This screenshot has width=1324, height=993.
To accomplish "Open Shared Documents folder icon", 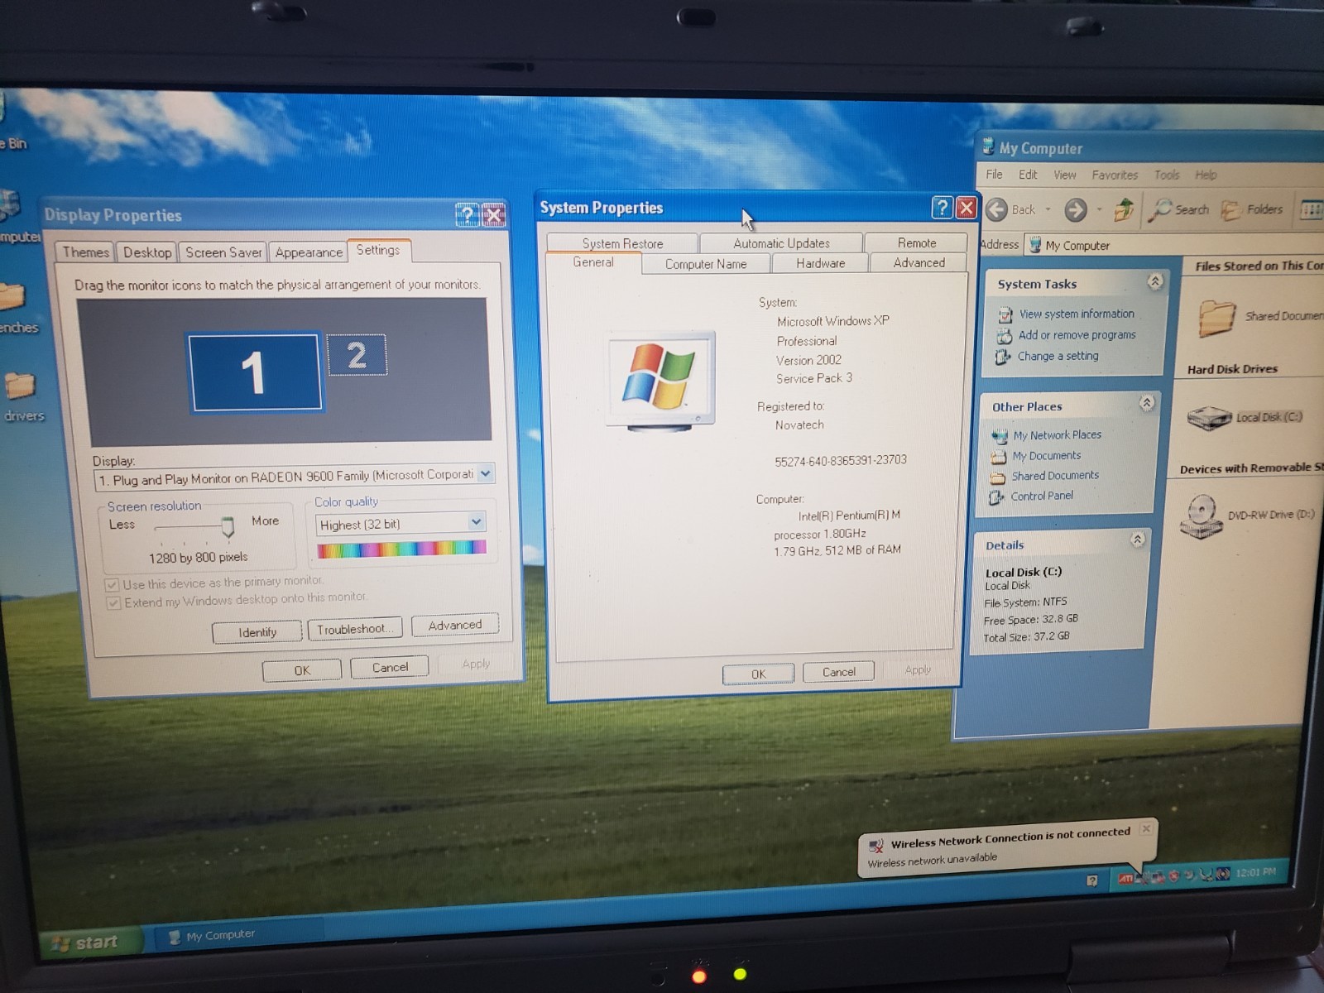I will click(x=1216, y=317).
